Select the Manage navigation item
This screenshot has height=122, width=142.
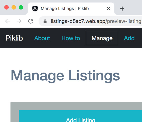pyautogui.click(x=102, y=38)
